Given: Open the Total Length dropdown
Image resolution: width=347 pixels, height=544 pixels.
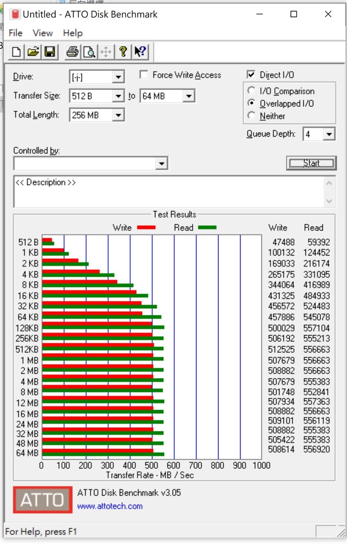Looking at the screenshot, I should coord(118,115).
